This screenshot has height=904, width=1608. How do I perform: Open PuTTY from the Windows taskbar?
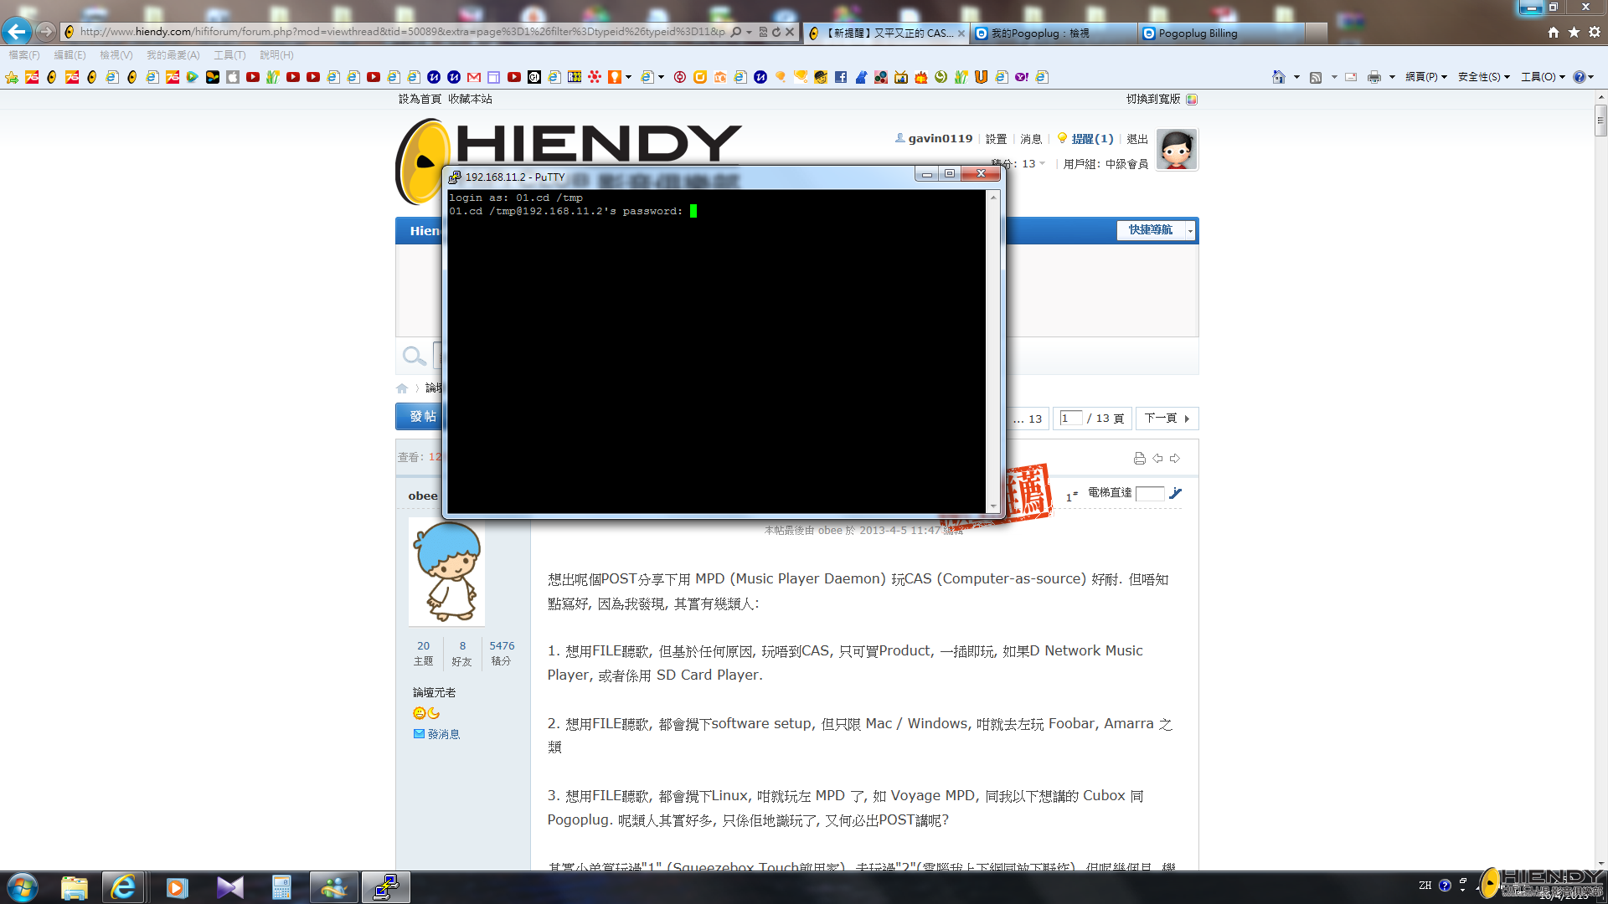coord(385,887)
